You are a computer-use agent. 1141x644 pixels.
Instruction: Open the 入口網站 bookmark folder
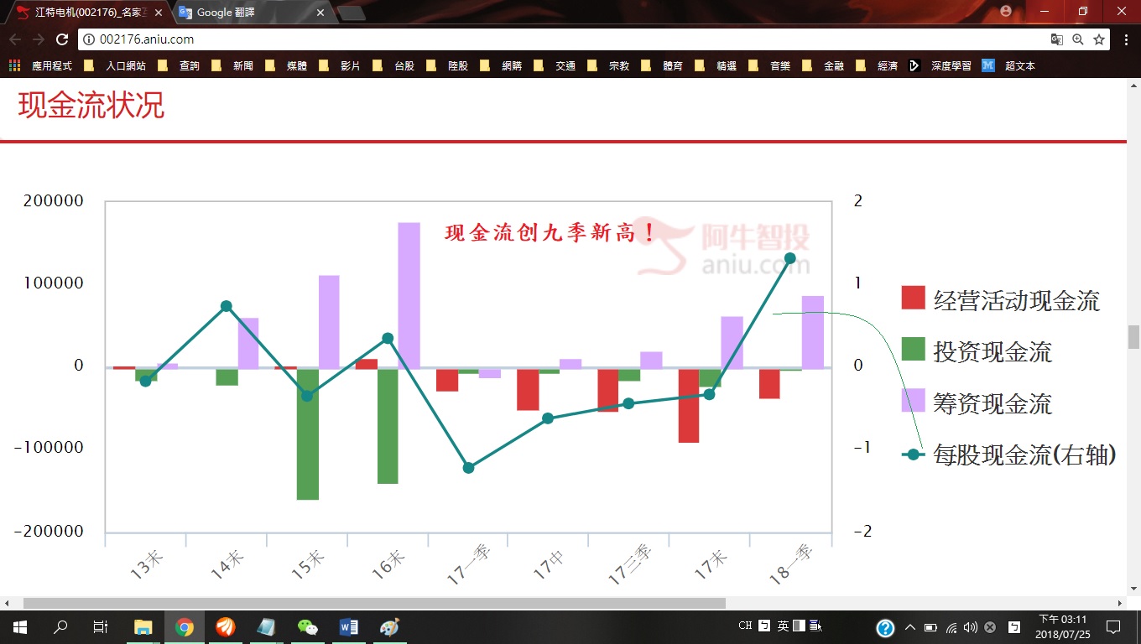click(116, 65)
